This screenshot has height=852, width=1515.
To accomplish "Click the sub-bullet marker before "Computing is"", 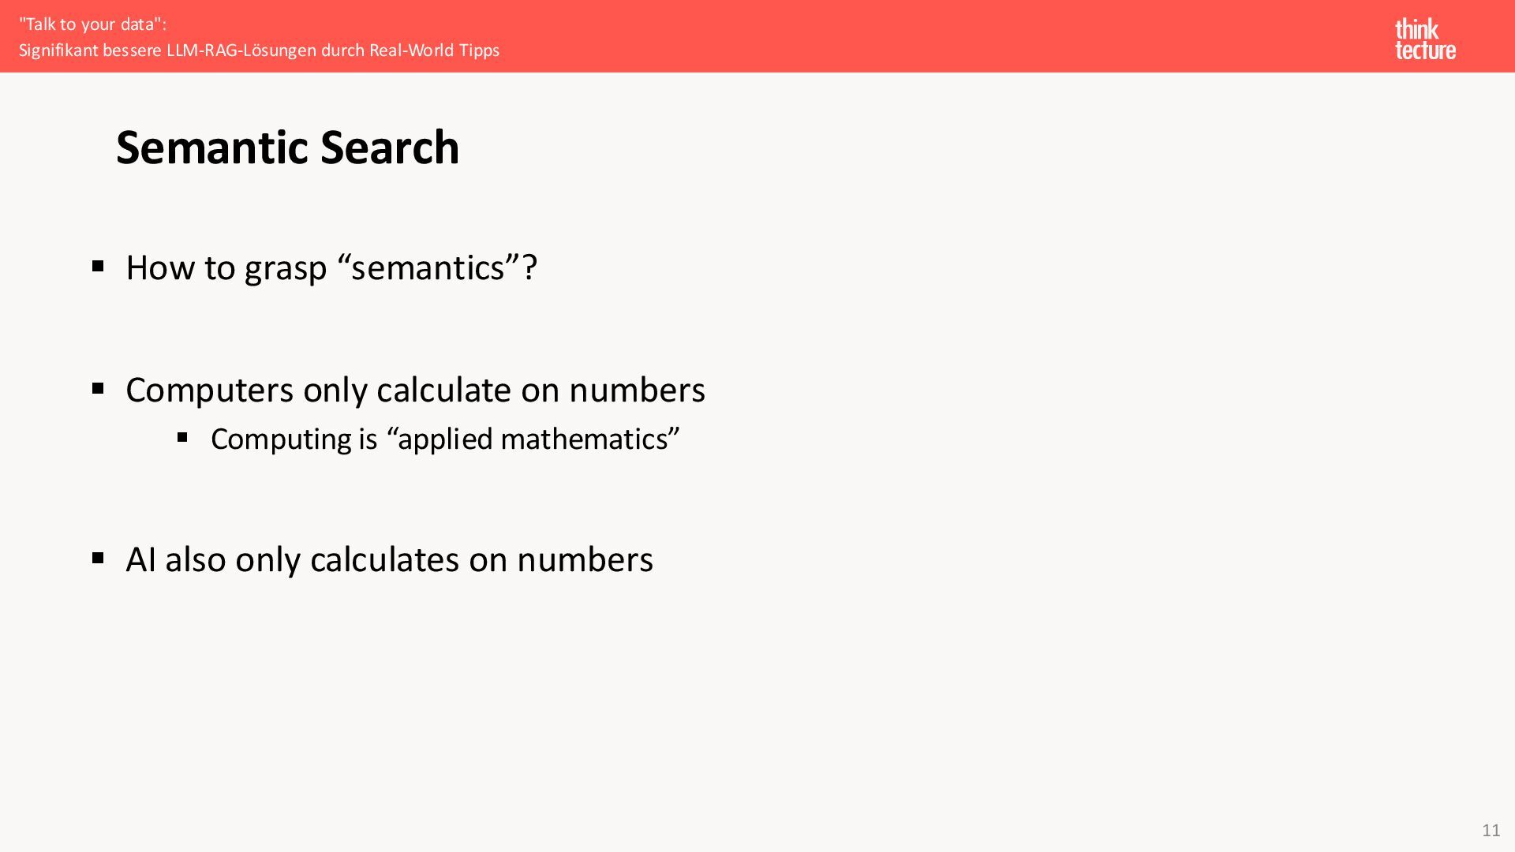I will pos(182,437).
